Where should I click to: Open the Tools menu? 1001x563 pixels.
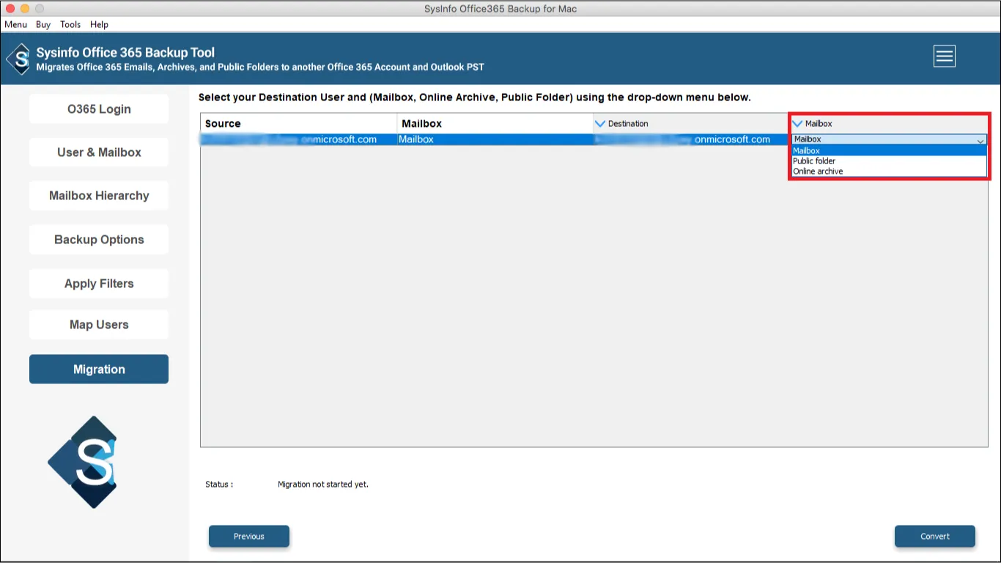tap(70, 24)
